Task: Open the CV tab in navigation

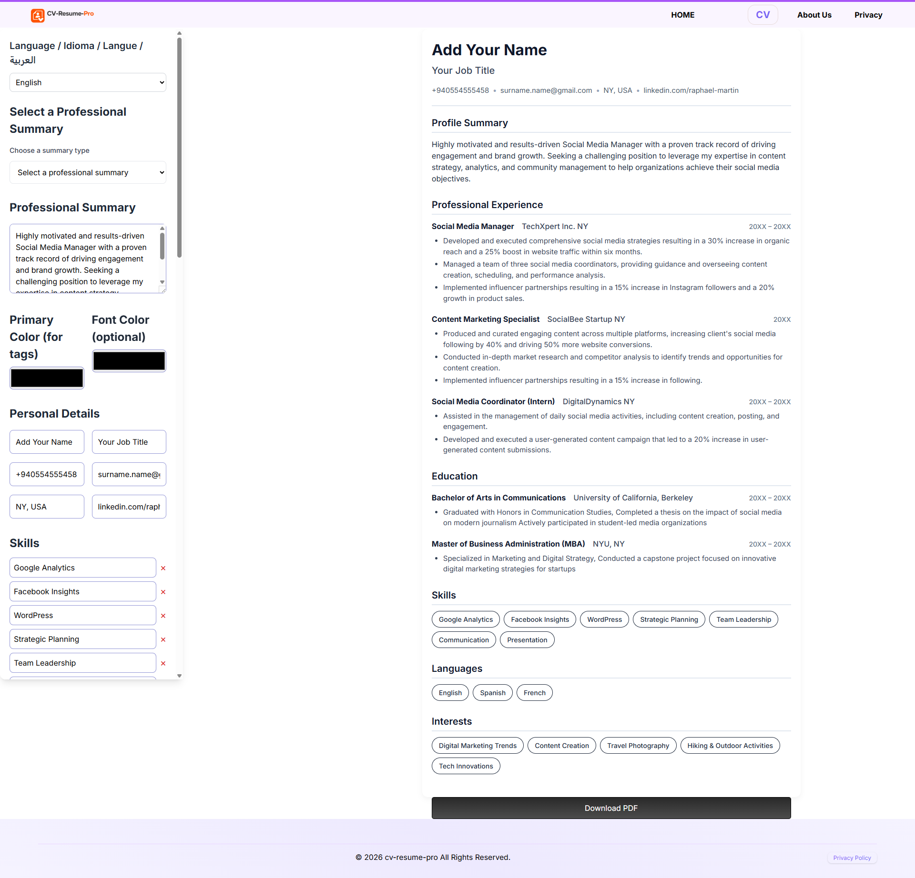Action: (x=762, y=15)
